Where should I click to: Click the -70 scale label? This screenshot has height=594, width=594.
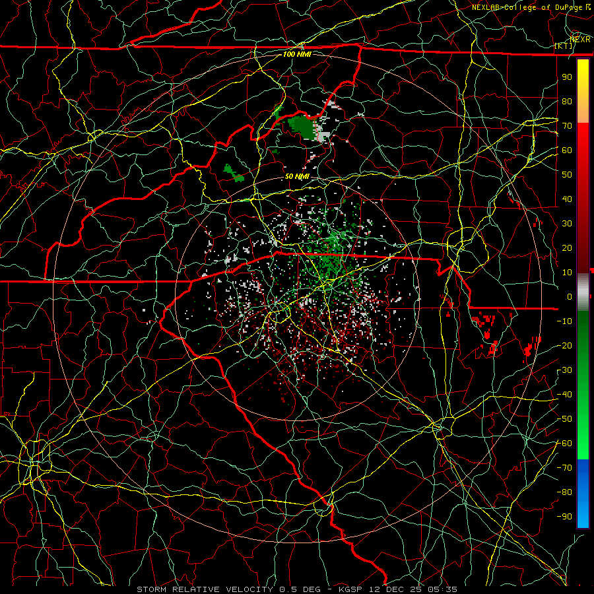pos(564,468)
